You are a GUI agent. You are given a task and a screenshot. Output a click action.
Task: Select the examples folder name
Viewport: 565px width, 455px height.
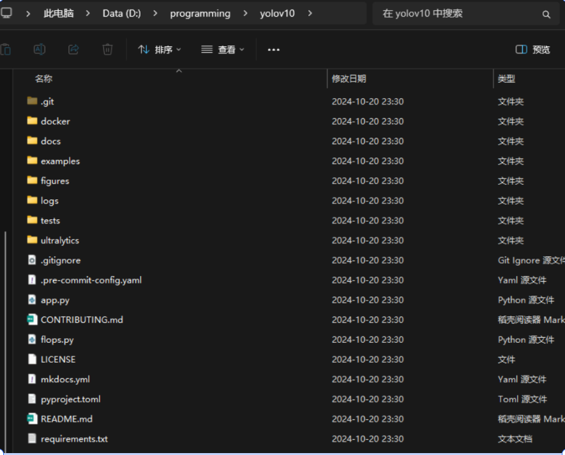pyautogui.click(x=60, y=161)
